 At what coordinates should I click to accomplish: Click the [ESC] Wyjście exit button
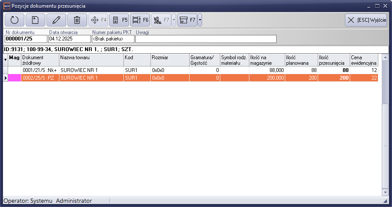[366, 20]
